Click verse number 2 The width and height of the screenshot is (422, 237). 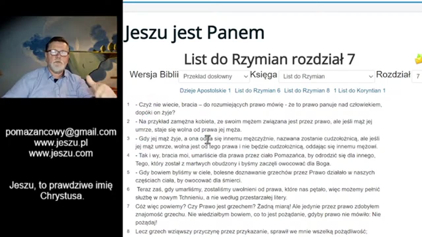[128, 121]
